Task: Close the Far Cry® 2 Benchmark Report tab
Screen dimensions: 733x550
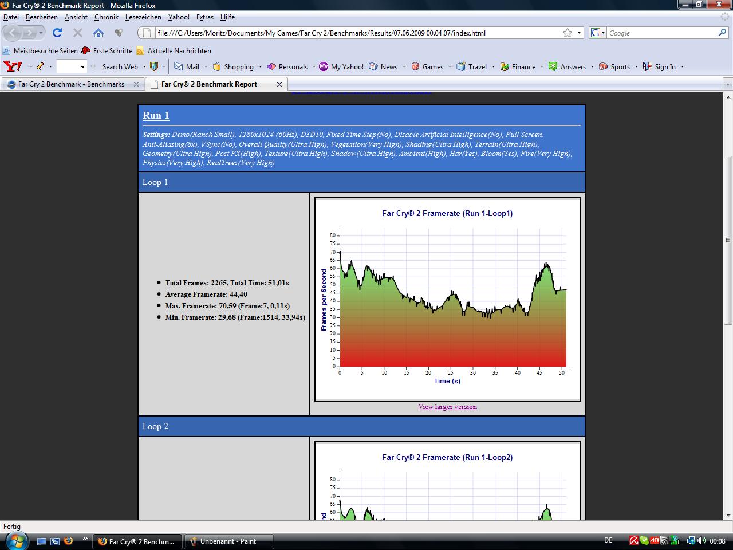Action: pos(279,84)
